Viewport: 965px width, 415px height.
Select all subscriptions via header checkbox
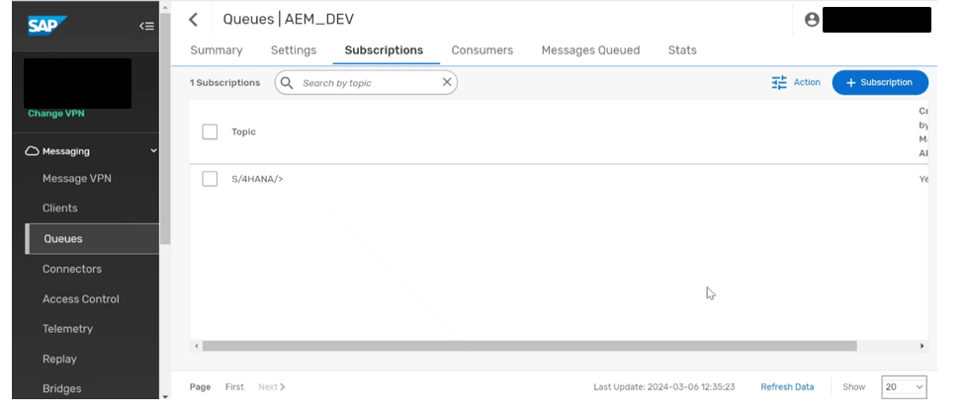[210, 131]
